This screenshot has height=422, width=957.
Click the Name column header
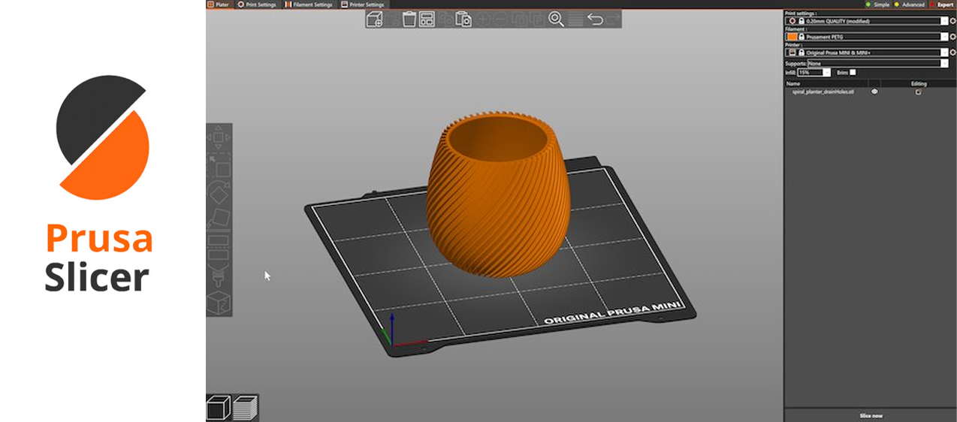(793, 84)
